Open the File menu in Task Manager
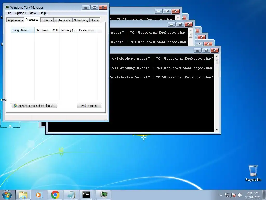 coord(9,13)
